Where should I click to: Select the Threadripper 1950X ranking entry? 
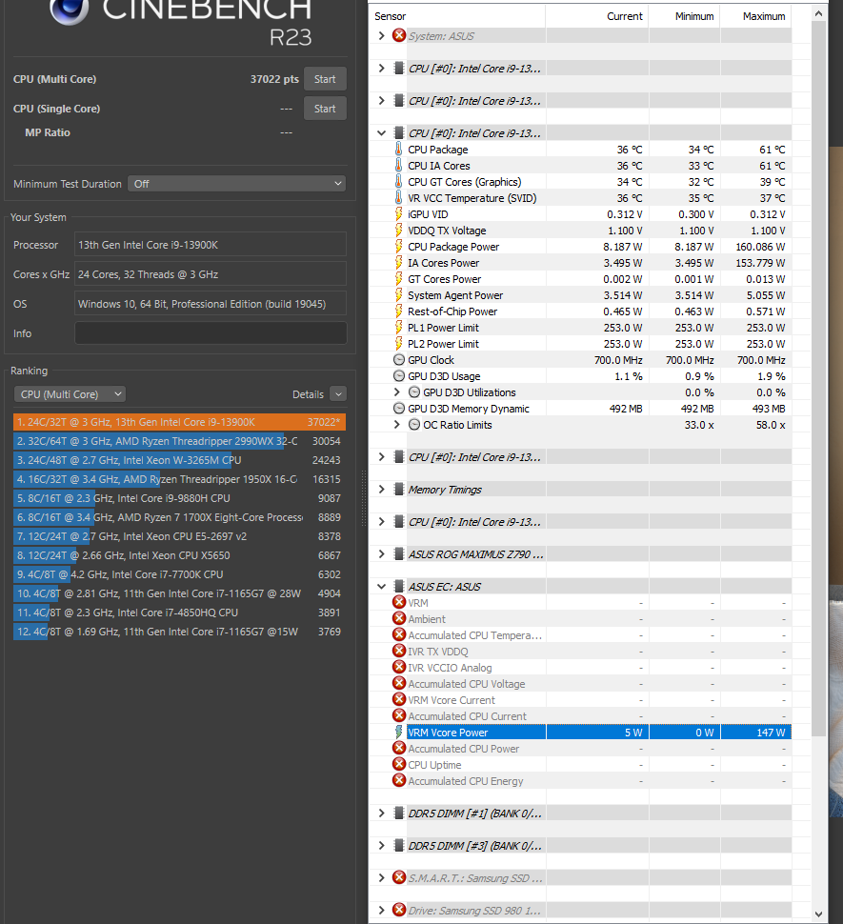tap(179, 479)
